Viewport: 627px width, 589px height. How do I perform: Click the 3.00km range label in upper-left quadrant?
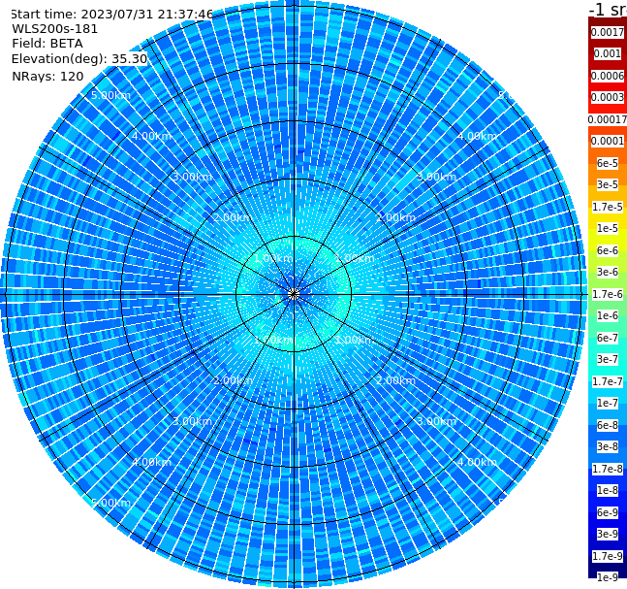tap(192, 177)
